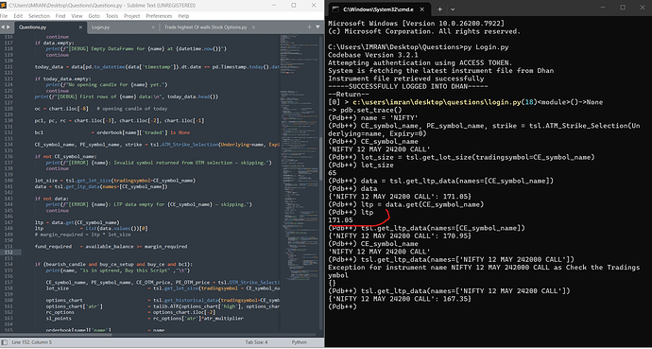Click line number 152 in the gutter
The width and height of the screenshot is (652, 349).
9,253
